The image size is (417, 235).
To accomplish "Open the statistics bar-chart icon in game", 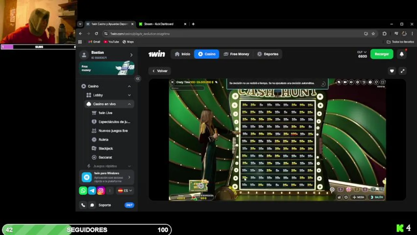I will coord(339,197).
